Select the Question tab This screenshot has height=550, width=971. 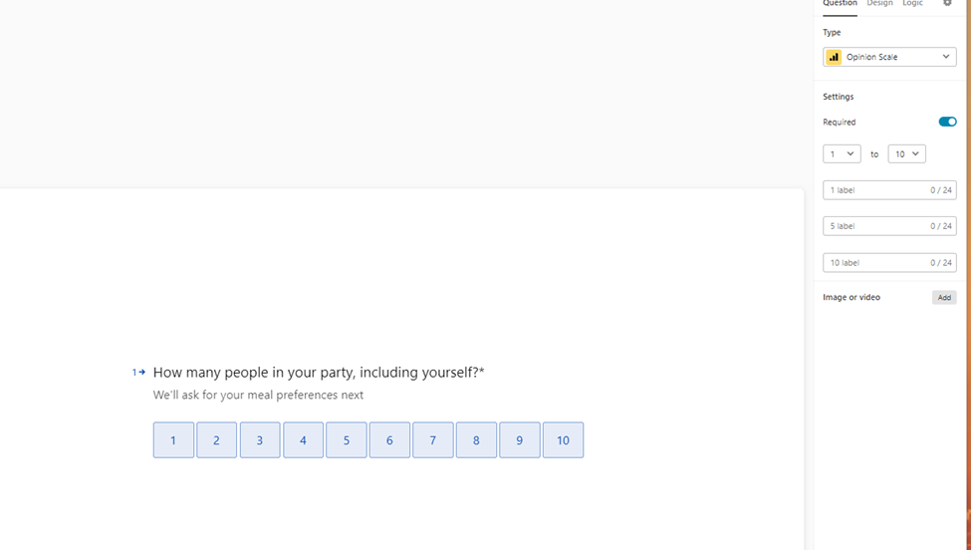tap(840, 4)
